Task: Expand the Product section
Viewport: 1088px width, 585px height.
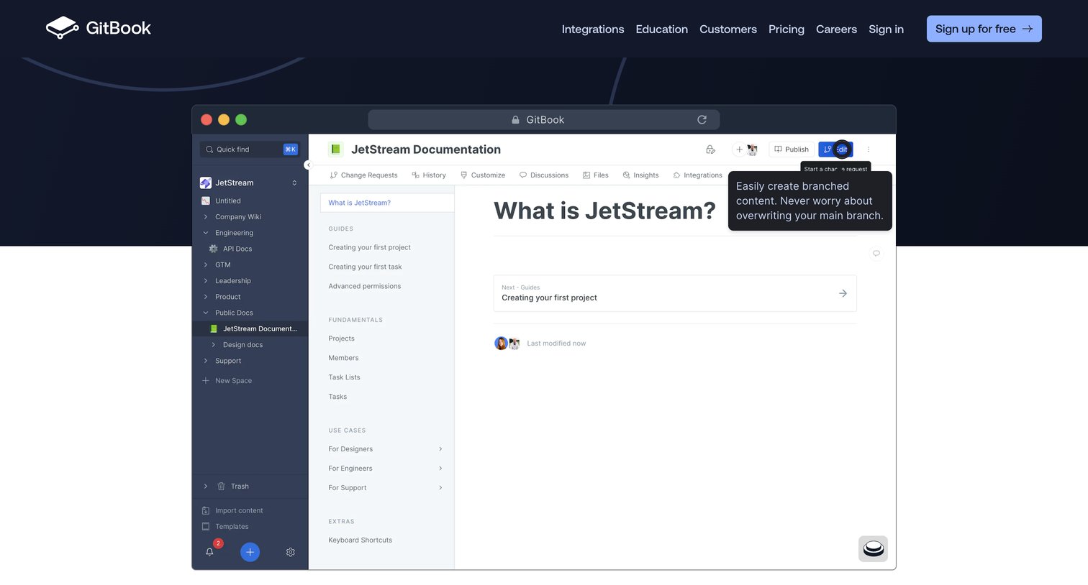Action: coord(206,297)
